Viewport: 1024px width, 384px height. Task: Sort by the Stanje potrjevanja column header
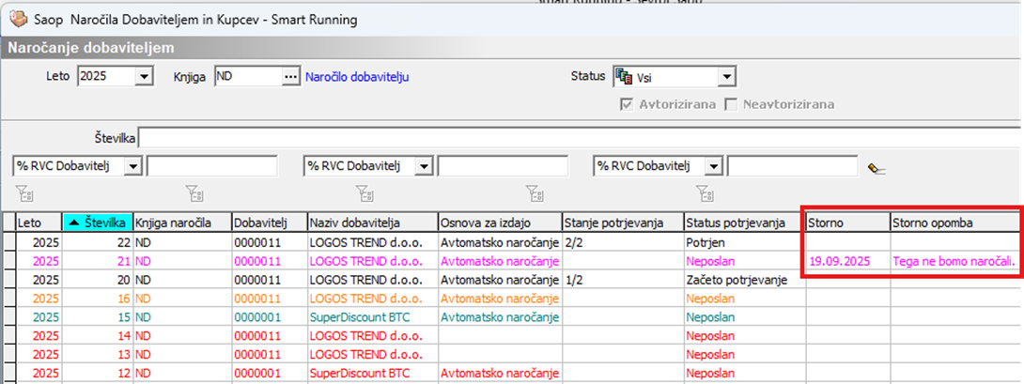click(x=622, y=222)
